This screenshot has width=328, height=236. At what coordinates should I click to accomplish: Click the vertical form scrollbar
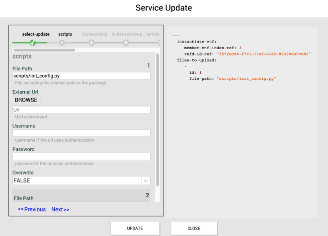(x=158, y=119)
